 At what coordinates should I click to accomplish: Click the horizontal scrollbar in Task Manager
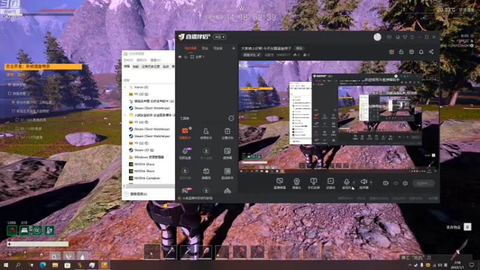148,186
